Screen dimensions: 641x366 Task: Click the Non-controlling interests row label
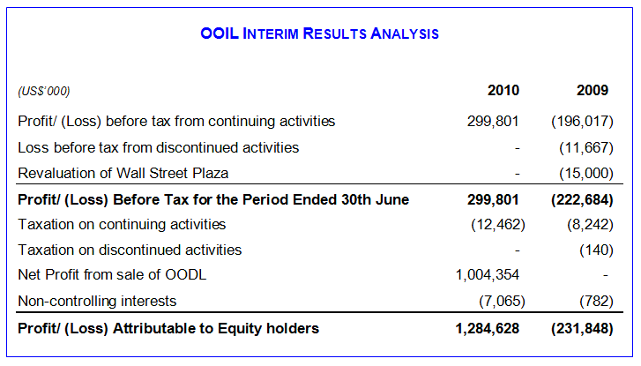coord(97,301)
